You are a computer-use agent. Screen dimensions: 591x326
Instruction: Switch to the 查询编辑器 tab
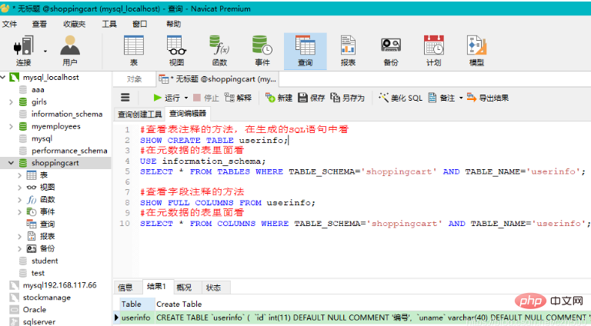[188, 114]
